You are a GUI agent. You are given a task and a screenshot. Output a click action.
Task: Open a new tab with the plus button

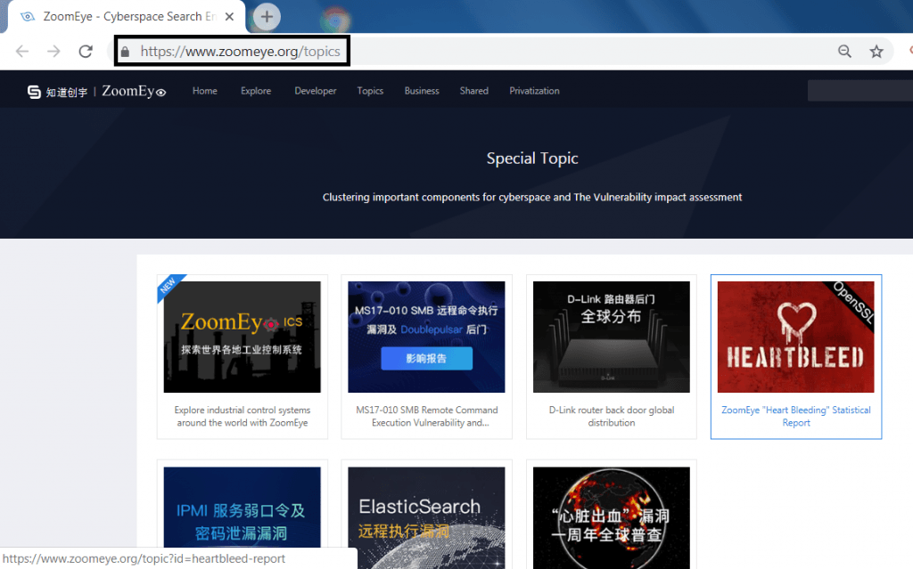click(267, 16)
